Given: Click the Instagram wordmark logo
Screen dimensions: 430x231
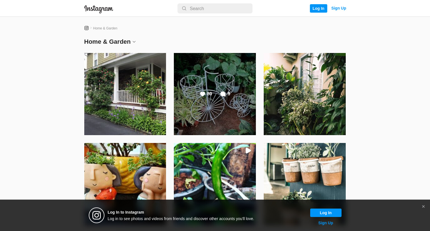Looking at the screenshot, I should click(99, 9).
